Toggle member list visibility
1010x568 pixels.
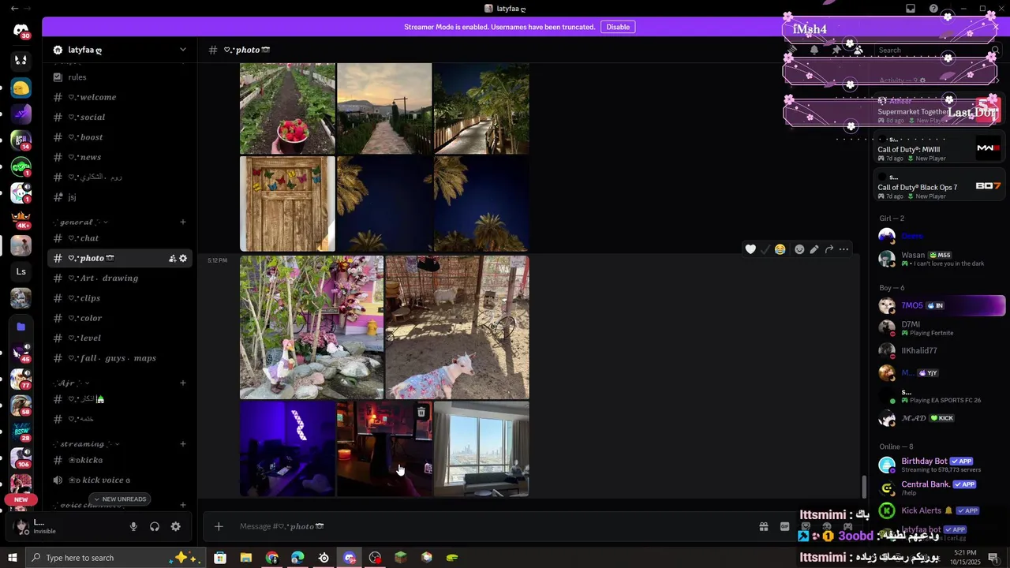click(x=858, y=50)
